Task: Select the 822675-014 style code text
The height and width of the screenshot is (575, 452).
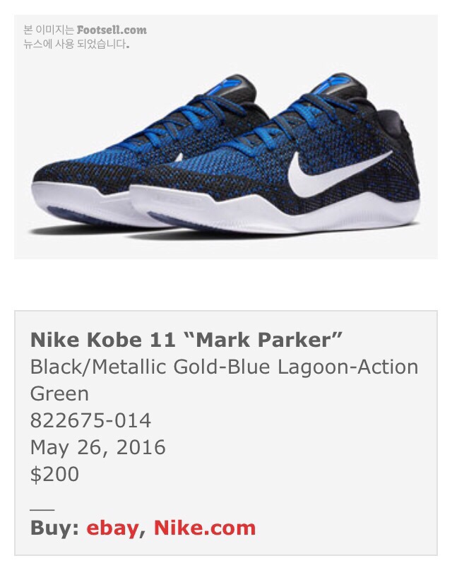Action: point(90,420)
